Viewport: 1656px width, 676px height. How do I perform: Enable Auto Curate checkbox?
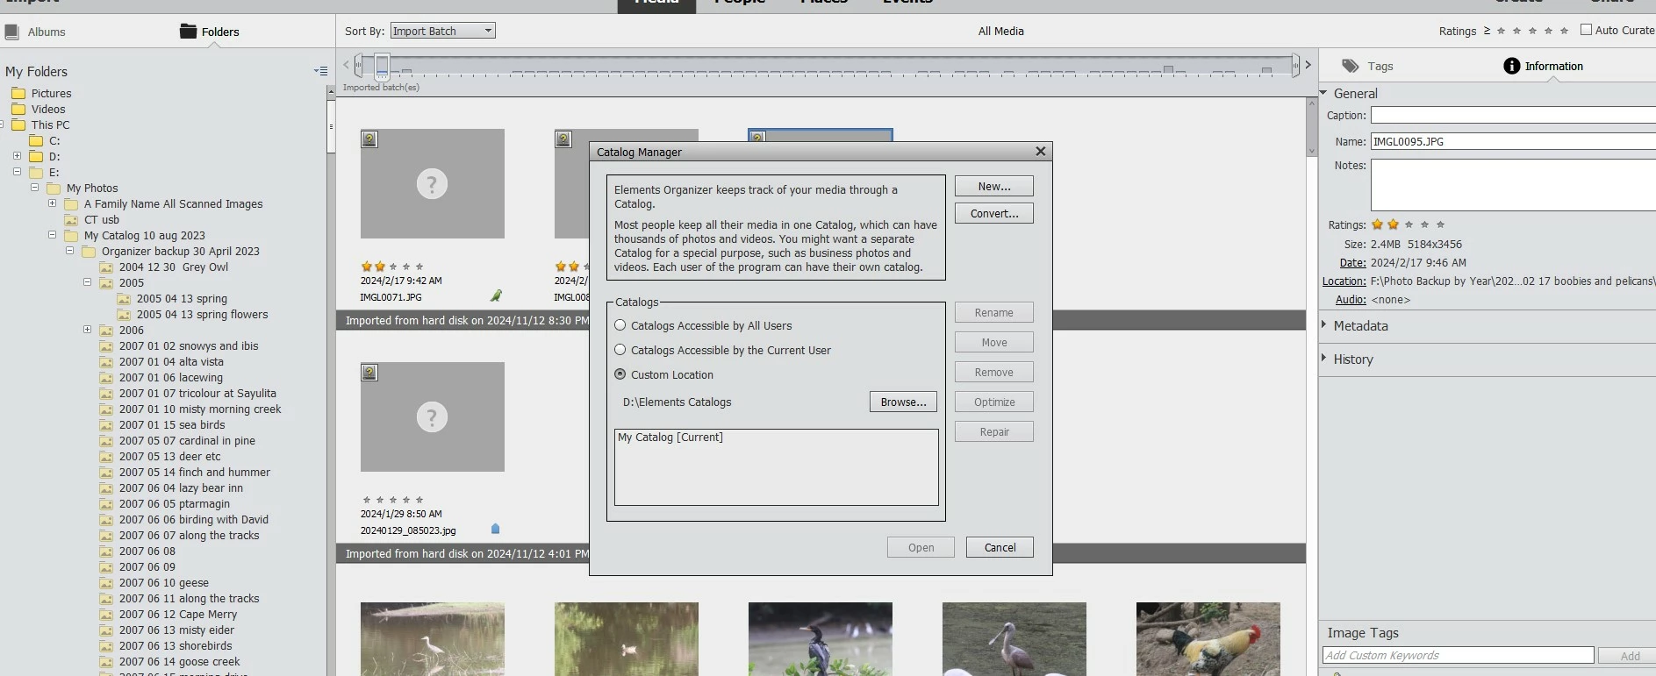pyautogui.click(x=1586, y=30)
